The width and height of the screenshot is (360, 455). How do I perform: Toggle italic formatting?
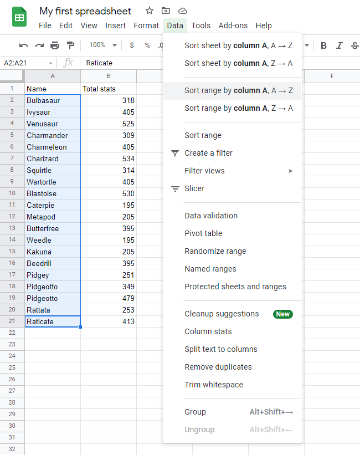[x=340, y=45]
